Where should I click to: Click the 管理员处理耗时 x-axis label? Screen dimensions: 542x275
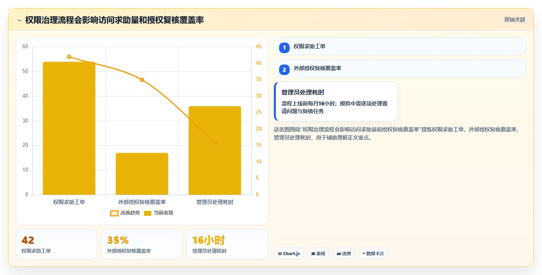pyautogui.click(x=215, y=202)
